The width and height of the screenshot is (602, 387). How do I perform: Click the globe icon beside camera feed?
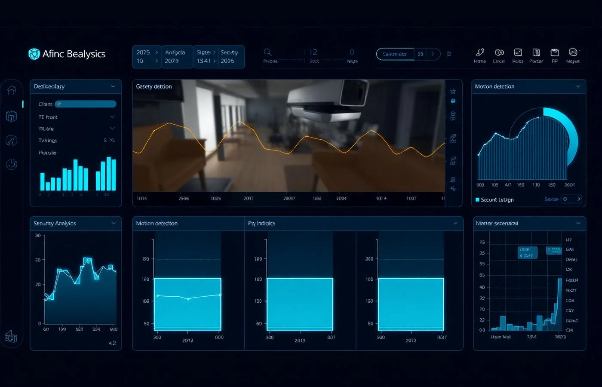tap(453, 101)
